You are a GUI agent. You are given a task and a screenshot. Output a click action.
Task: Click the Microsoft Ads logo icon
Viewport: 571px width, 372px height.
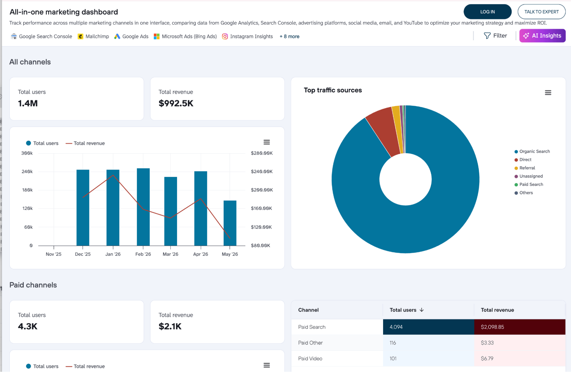(157, 36)
